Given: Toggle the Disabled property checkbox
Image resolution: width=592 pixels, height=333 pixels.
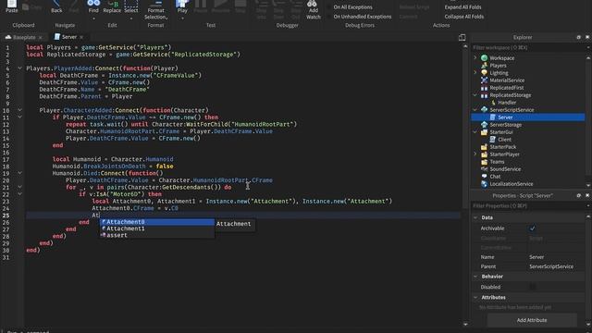Looking at the screenshot, I should click(x=533, y=287).
